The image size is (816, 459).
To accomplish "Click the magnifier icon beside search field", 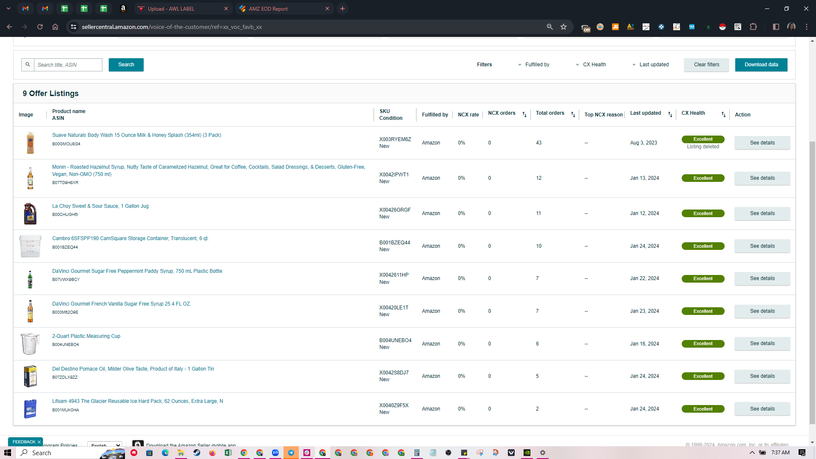I will [x=28, y=65].
